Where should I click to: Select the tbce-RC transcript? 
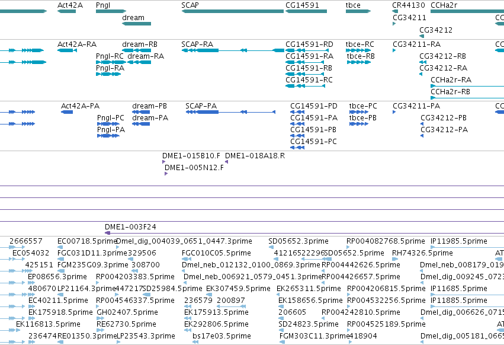(x=358, y=50)
